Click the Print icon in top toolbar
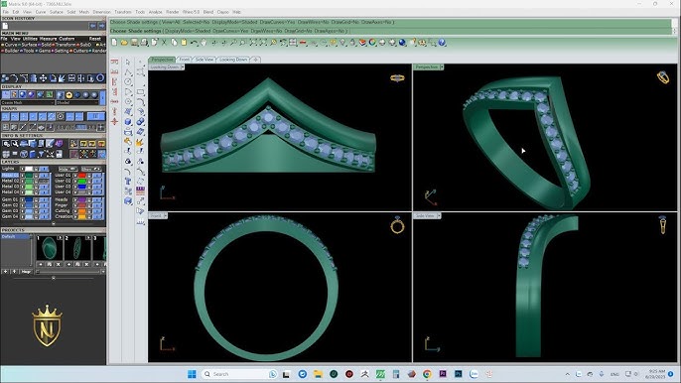Image resolution: width=681 pixels, height=383 pixels. coord(144,42)
